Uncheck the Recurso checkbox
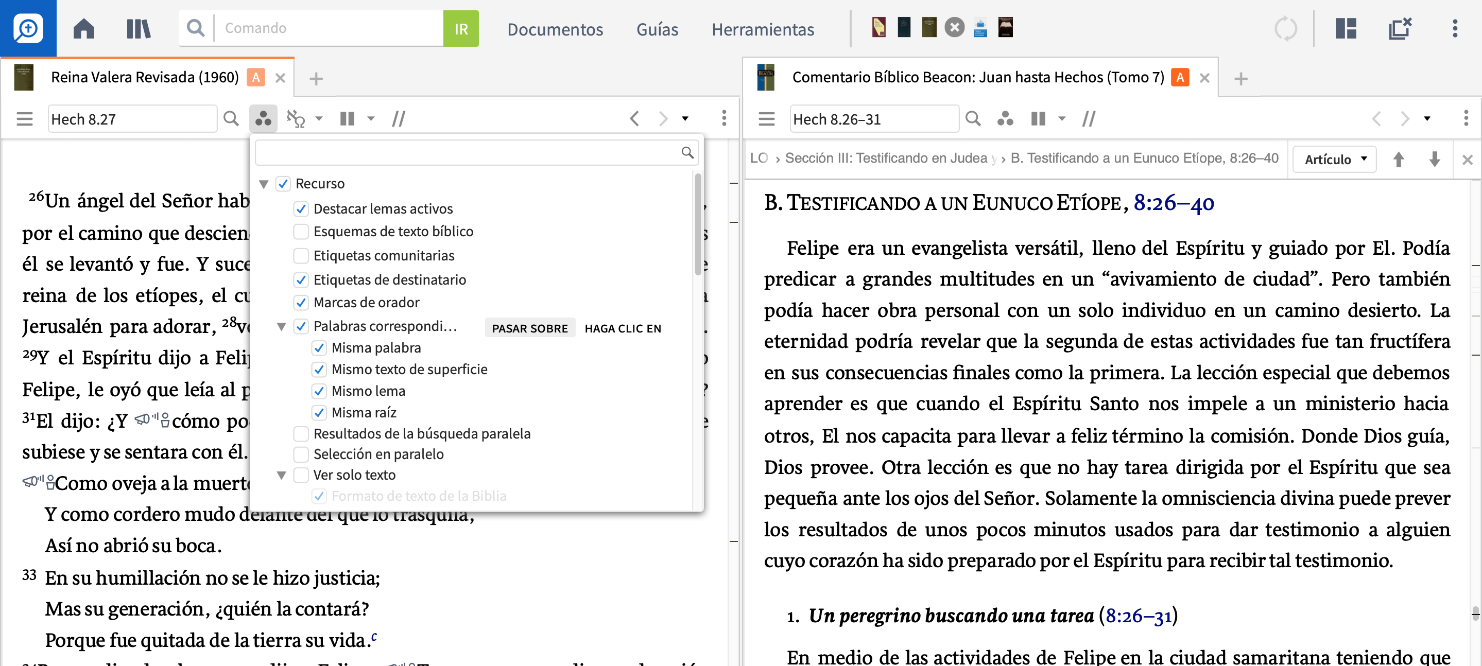The width and height of the screenshot is (1482, 666). point(283,184)
